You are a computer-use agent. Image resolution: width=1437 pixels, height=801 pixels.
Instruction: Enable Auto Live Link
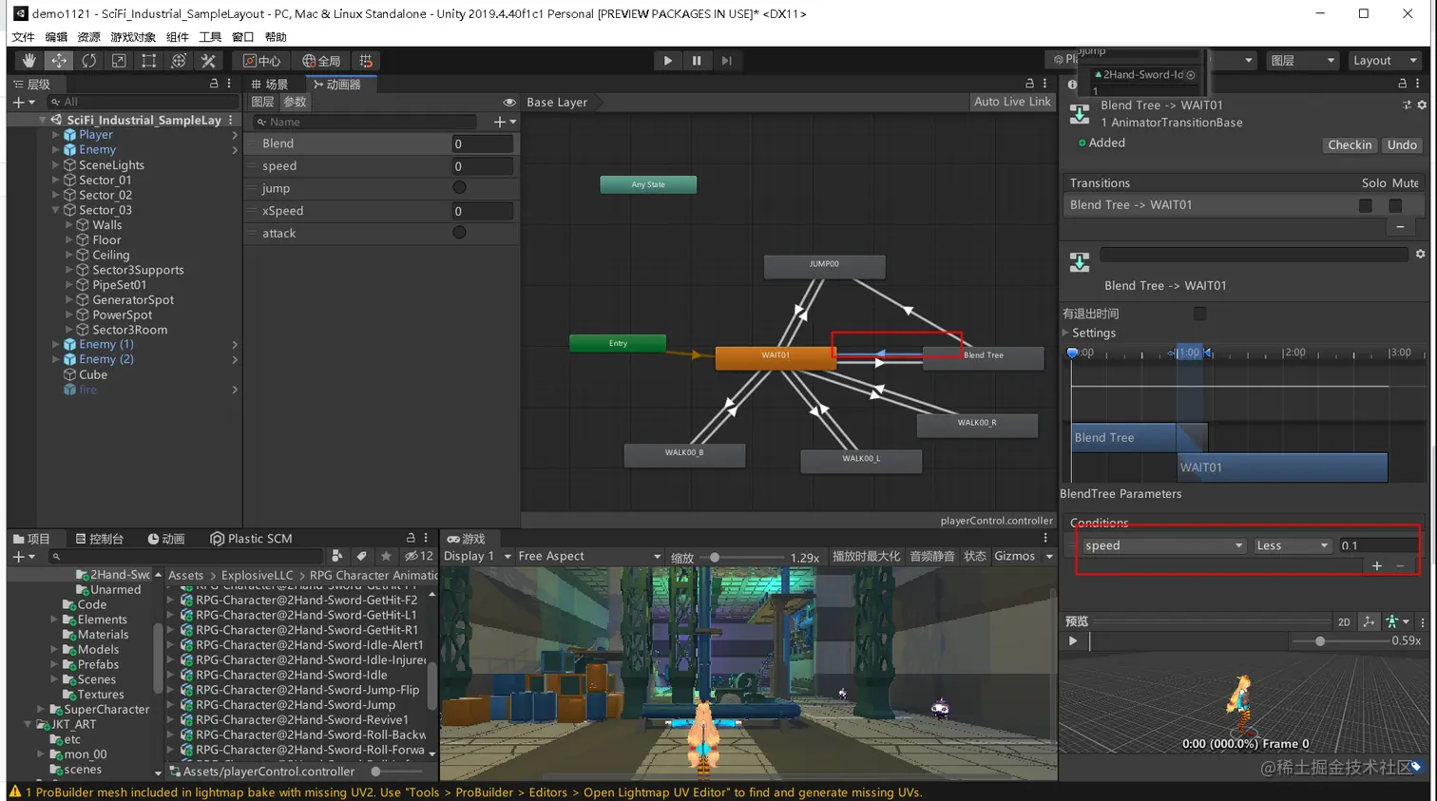pos(1012,102)
